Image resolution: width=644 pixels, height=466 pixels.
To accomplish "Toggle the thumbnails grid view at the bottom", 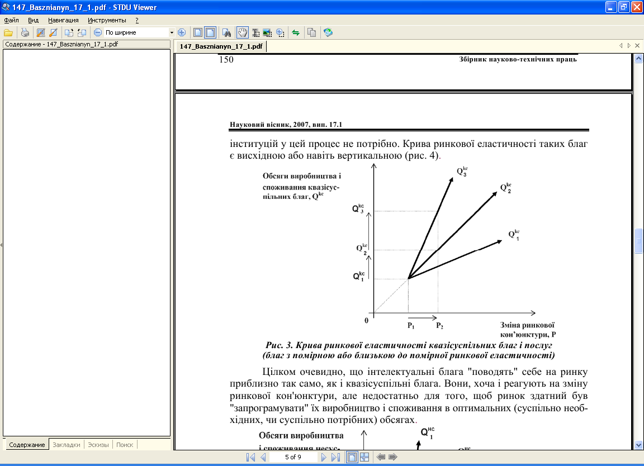I will click(364, 457).
